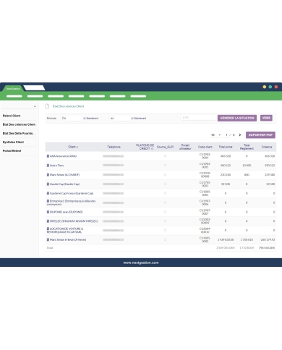
Task: Toggle the Standard checkbox next to the Au date
Action: (132, 119)
